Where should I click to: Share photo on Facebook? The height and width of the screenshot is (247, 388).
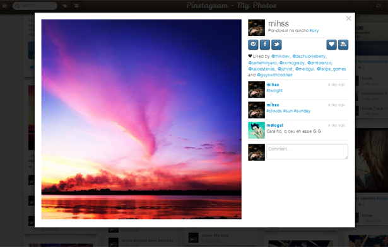pyautogui.click(x=265, y=45)
